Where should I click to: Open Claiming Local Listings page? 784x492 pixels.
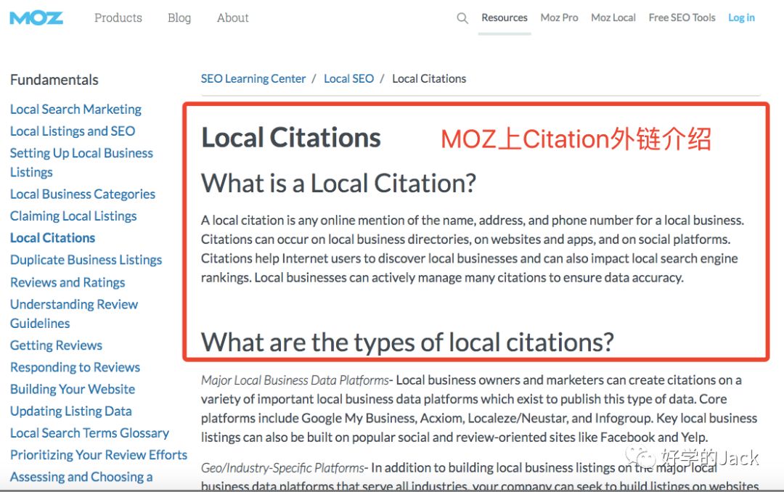(73, 216)
